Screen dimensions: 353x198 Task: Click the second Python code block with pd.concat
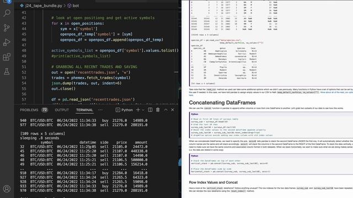coord(271,164)
